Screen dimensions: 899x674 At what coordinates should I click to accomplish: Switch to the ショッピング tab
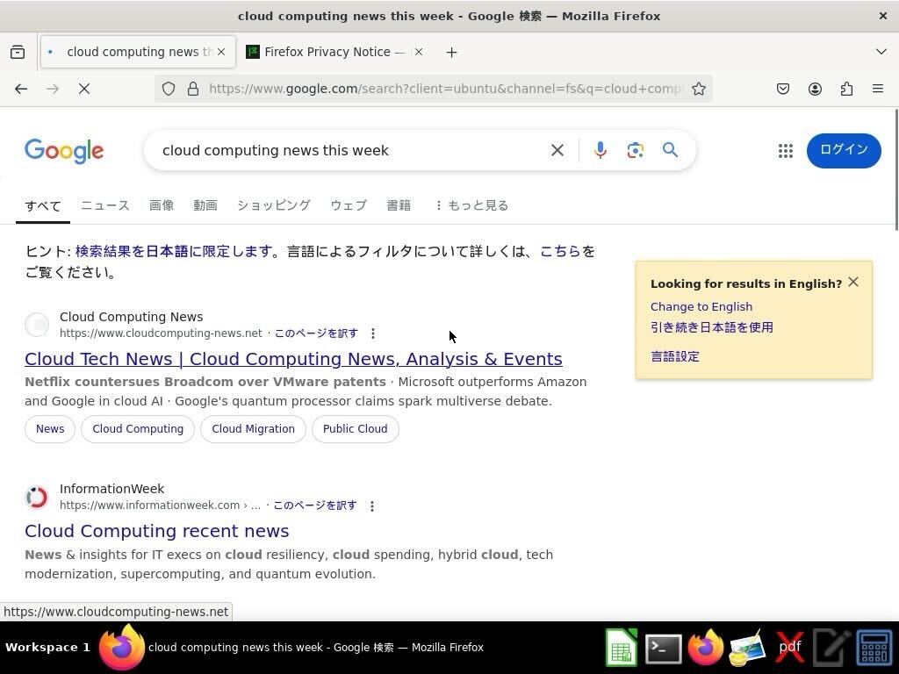click(x=274, y=205)
